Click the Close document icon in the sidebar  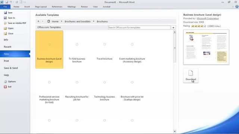point(5,33)
